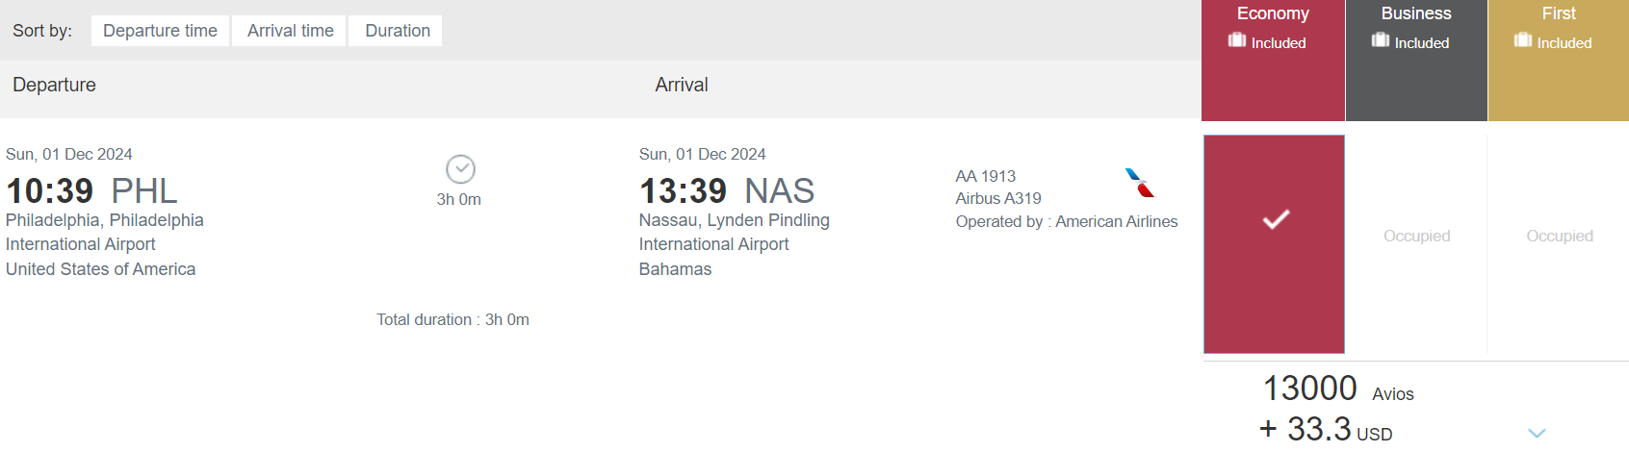The height and width of the screenshot is (452, 1629).
Task: Select the Occupied First fare cell
Action: click(x=1559, y=237)
